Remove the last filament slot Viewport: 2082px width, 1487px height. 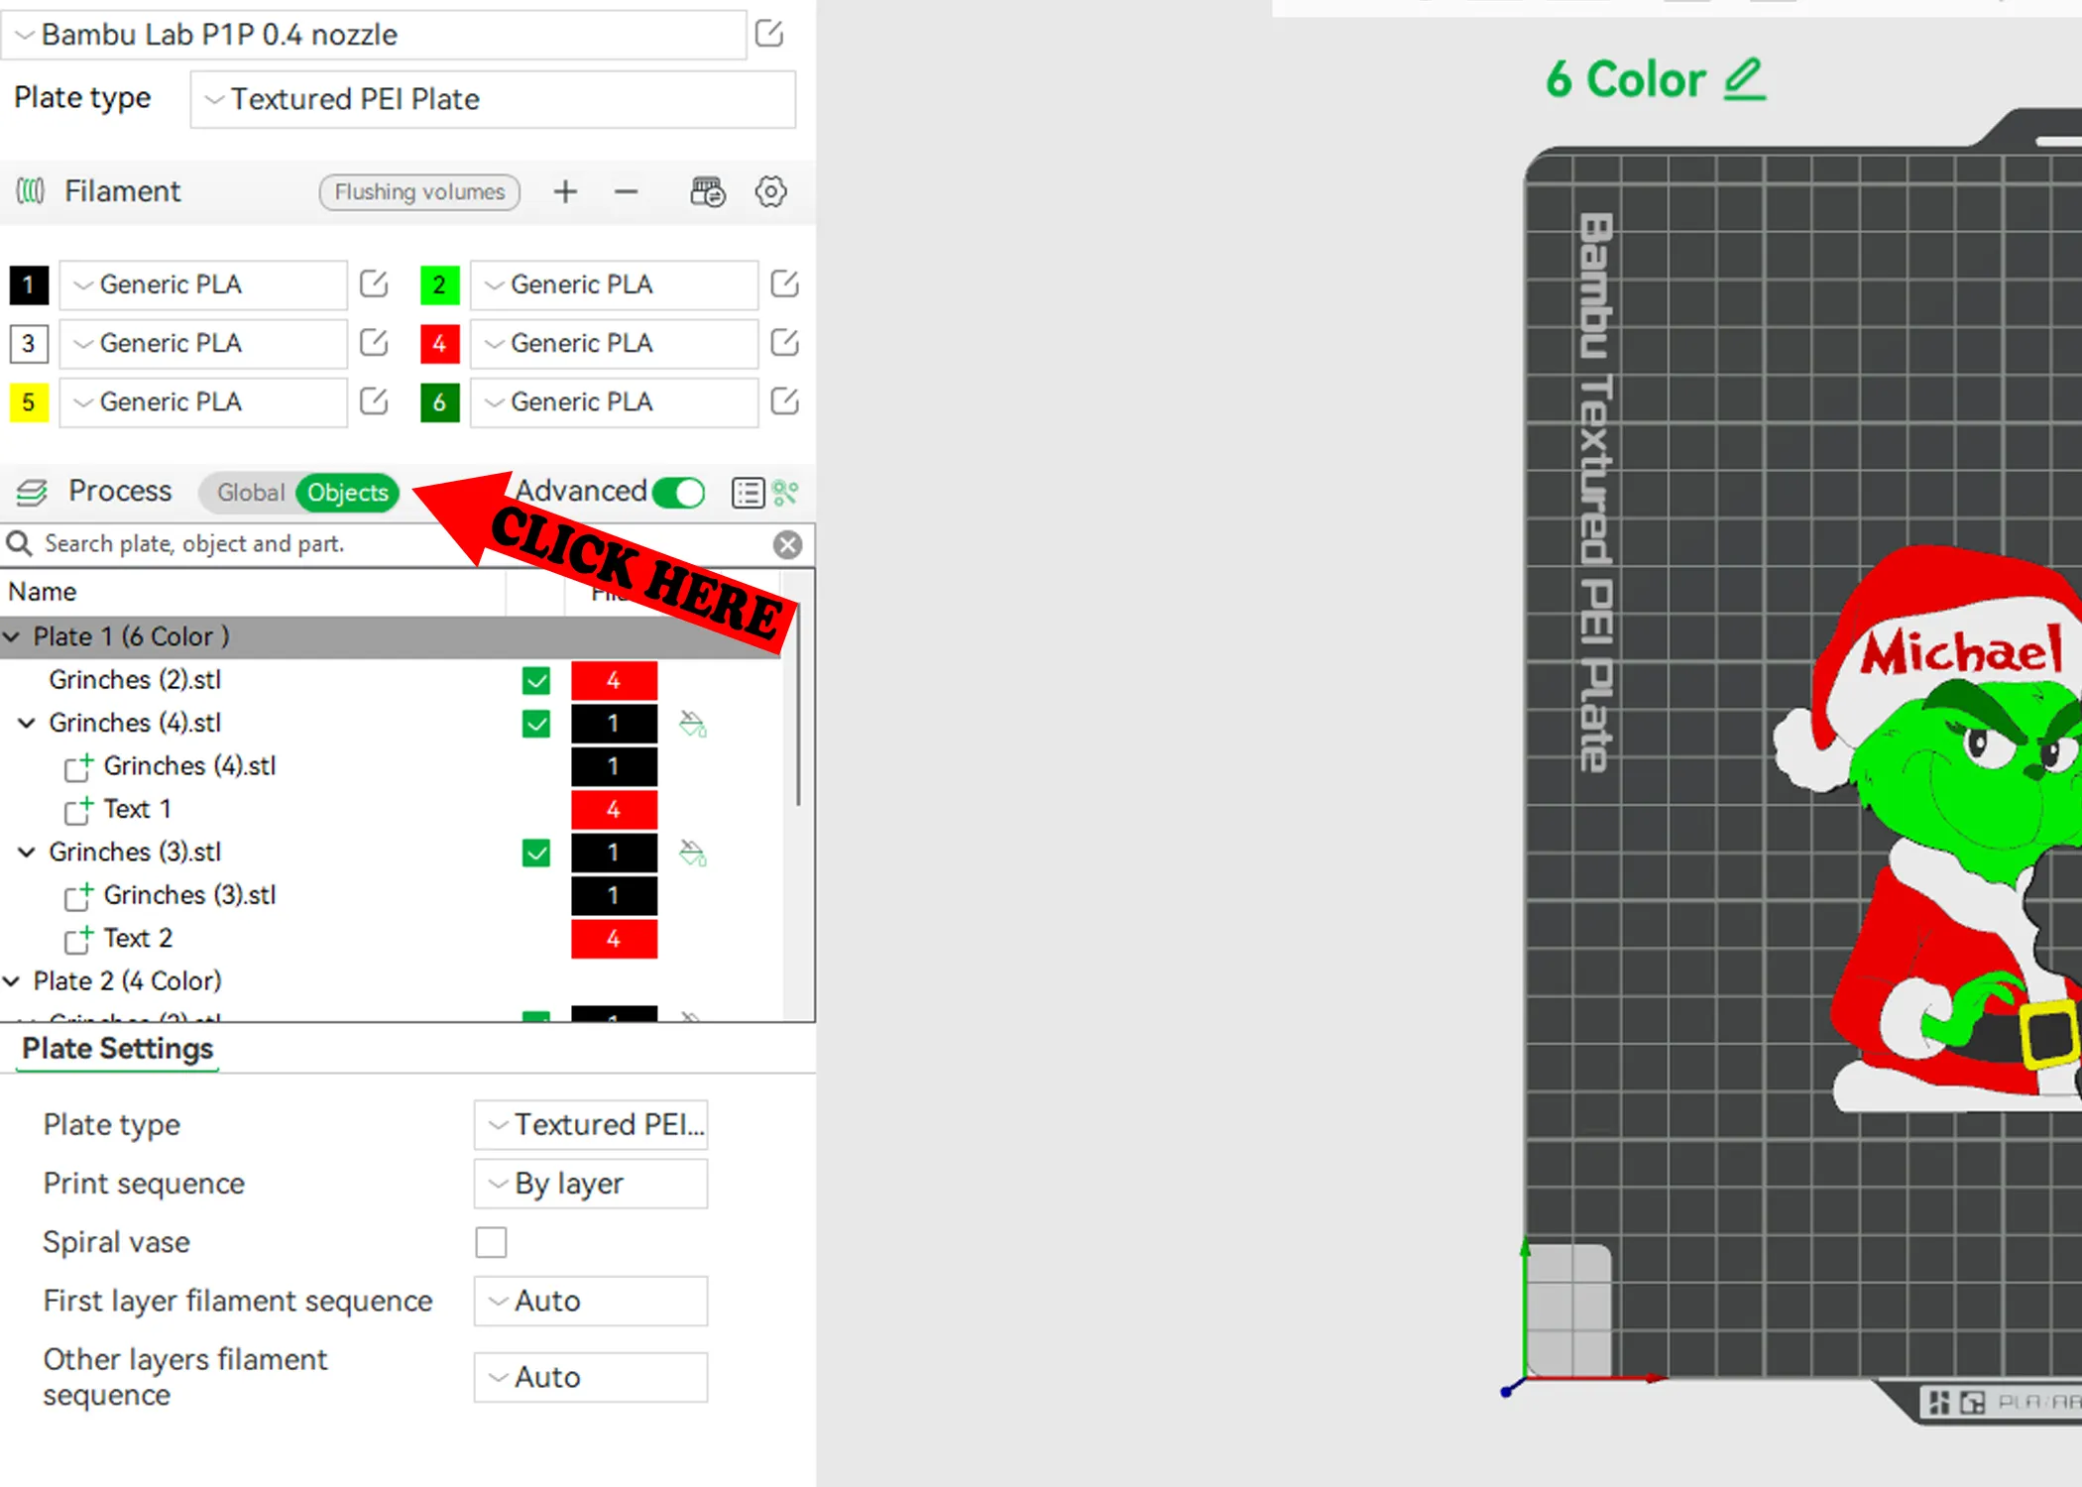[x=626, y=191]
